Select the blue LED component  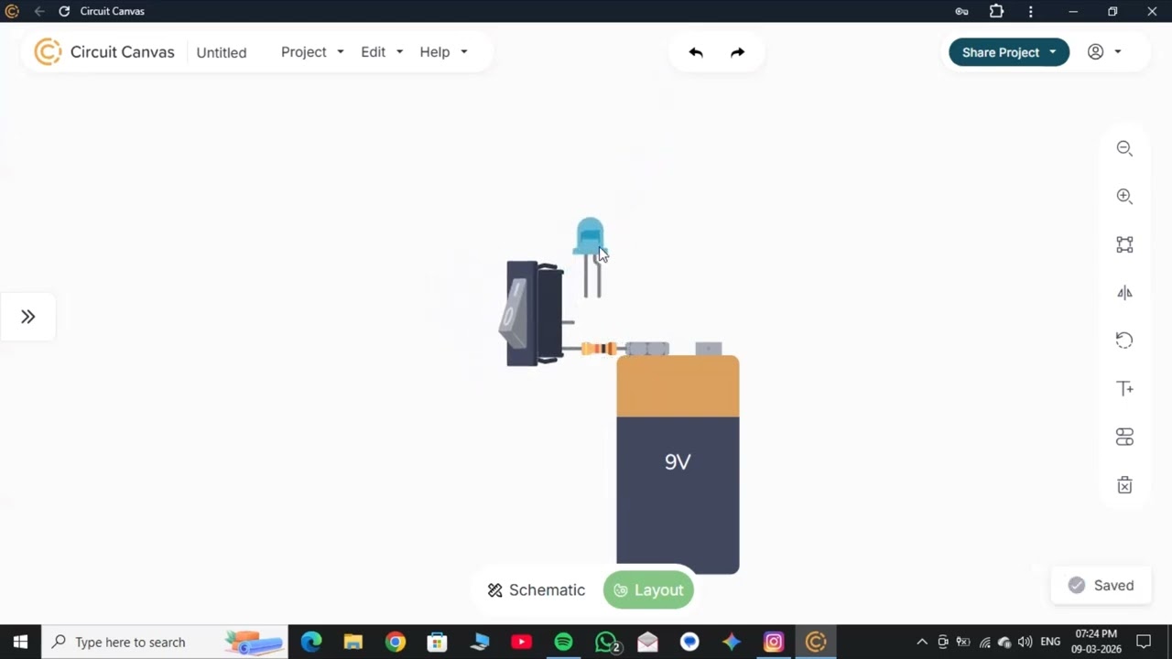tap(591, 256)
